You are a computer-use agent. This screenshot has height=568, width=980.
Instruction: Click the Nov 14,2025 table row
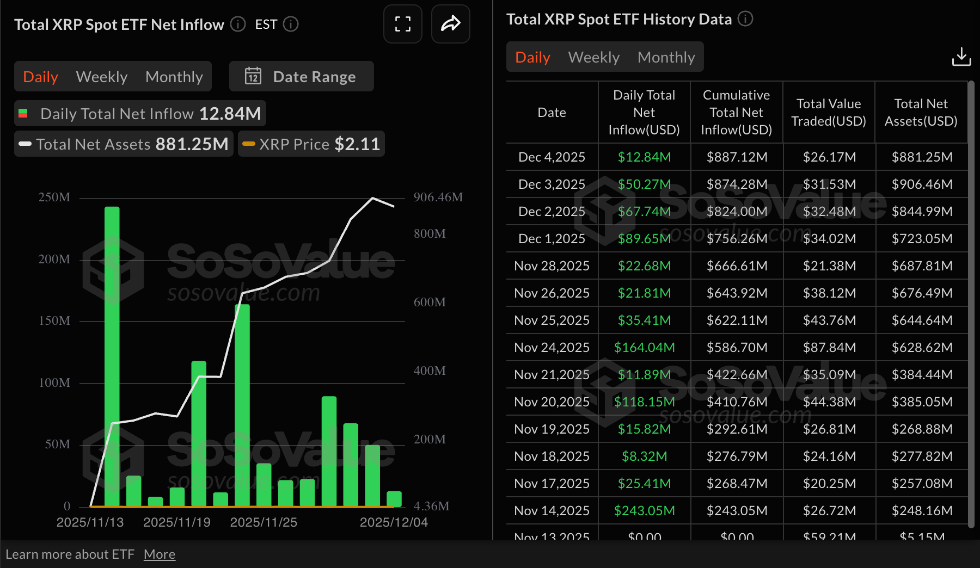tap(552, 510)
